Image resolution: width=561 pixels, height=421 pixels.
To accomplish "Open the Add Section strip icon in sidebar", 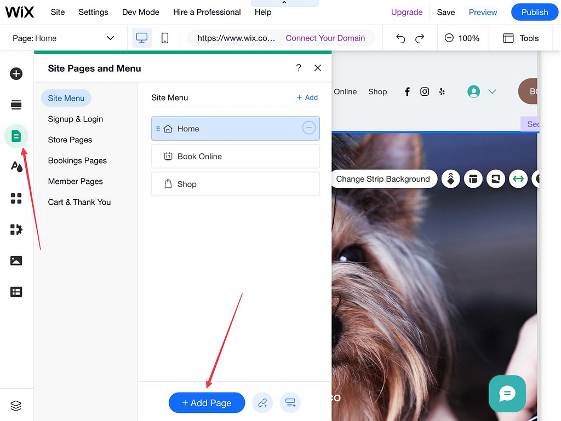I will 16,105.
